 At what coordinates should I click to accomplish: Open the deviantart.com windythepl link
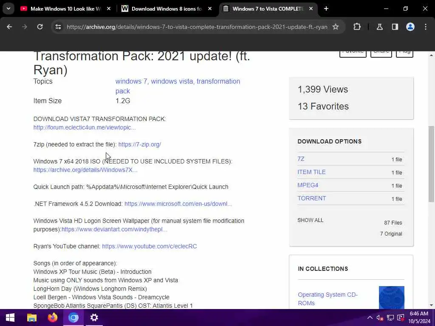point(114,229)
